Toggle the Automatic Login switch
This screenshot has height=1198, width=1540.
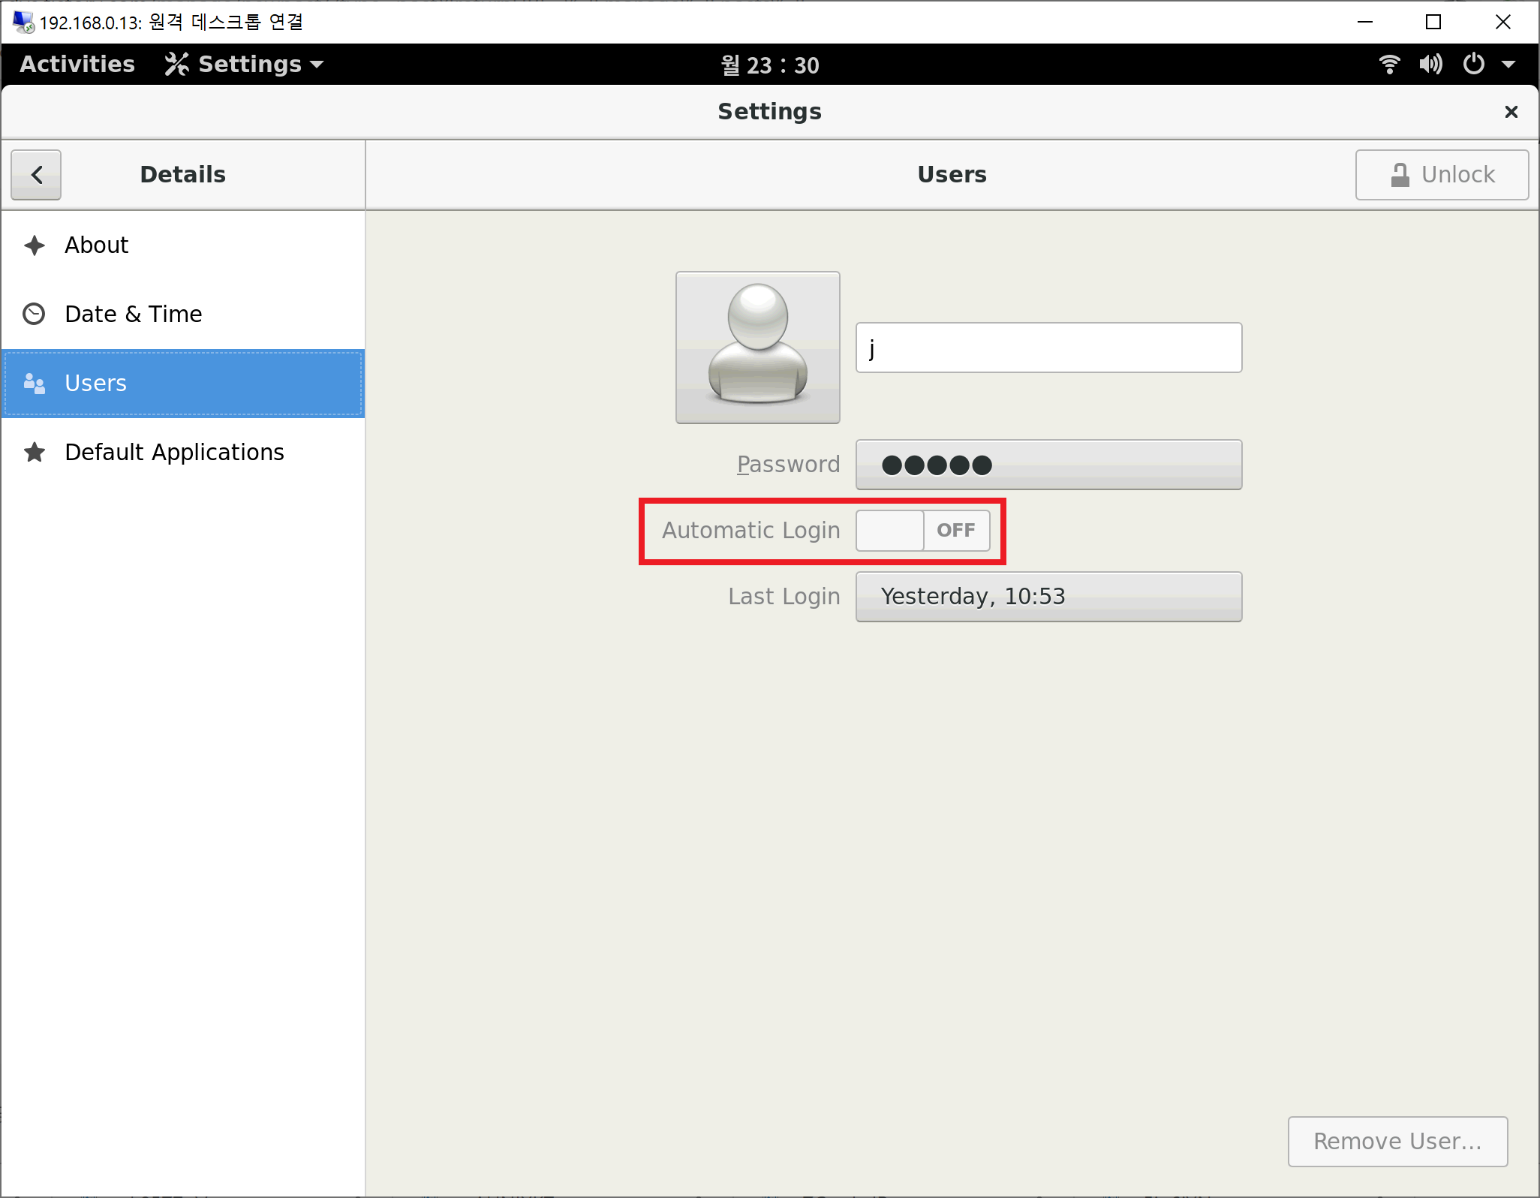pyautogui.click(x=922, y=531)
